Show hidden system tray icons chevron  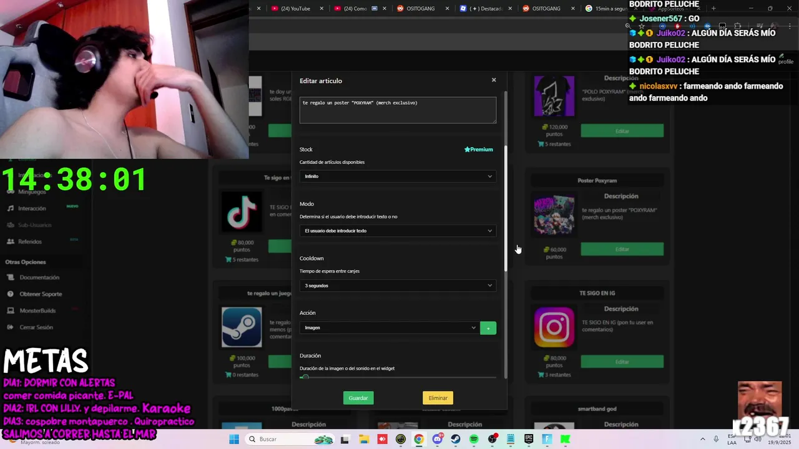click(702, 439)
